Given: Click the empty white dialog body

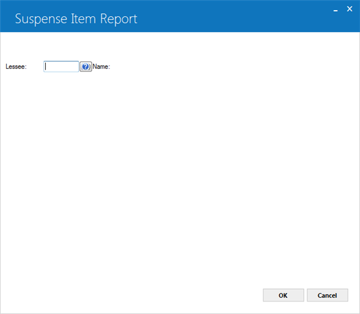Looking at the screenshot, I should tap(180, 172).
